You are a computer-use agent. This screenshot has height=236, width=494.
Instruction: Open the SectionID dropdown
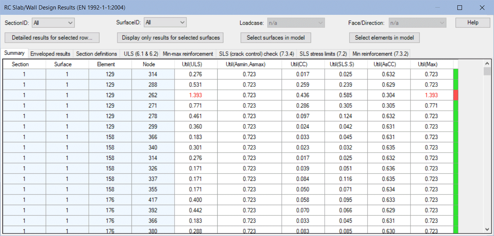[x=53, y=23]
